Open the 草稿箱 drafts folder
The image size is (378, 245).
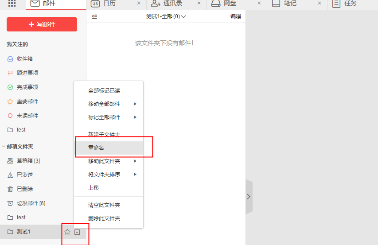[28, 161]
